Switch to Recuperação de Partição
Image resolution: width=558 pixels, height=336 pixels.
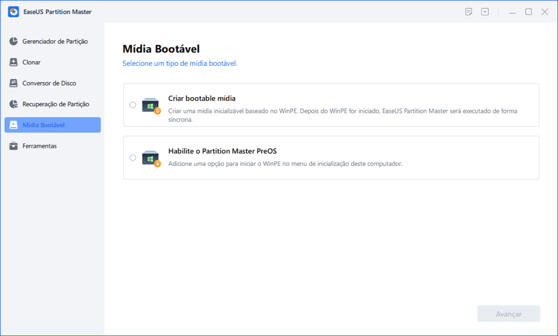(x=52, y=104)
